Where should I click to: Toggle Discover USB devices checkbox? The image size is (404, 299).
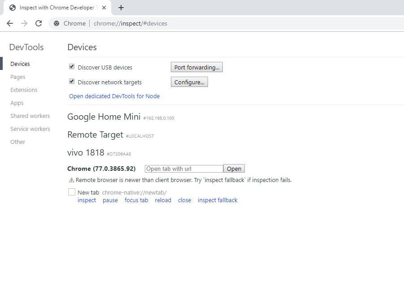click(x=72, y=67)
